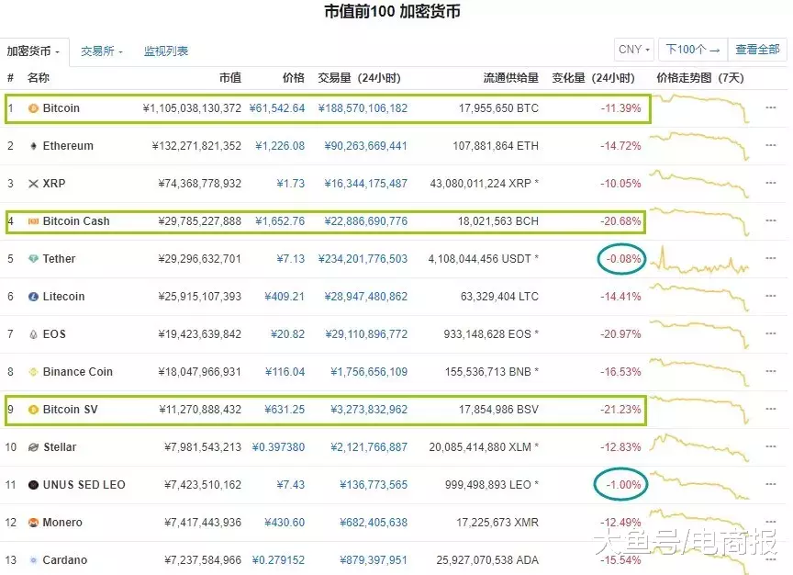Expand the 交易所 dropdown menu

(x=102, y=51)
